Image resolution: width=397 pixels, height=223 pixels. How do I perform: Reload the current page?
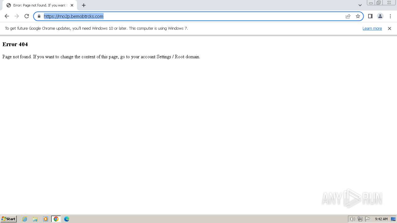[27, 16]
